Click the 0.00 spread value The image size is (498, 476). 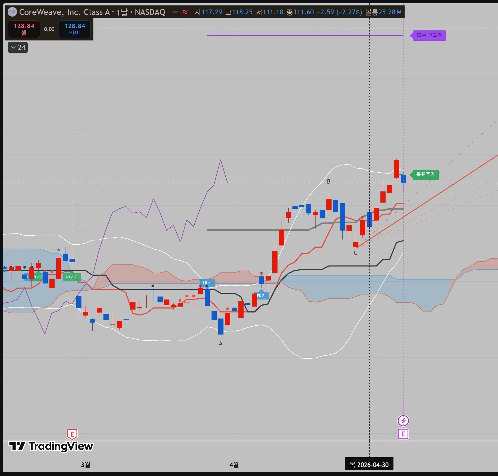pyautogui.click(x=49, y=29)
